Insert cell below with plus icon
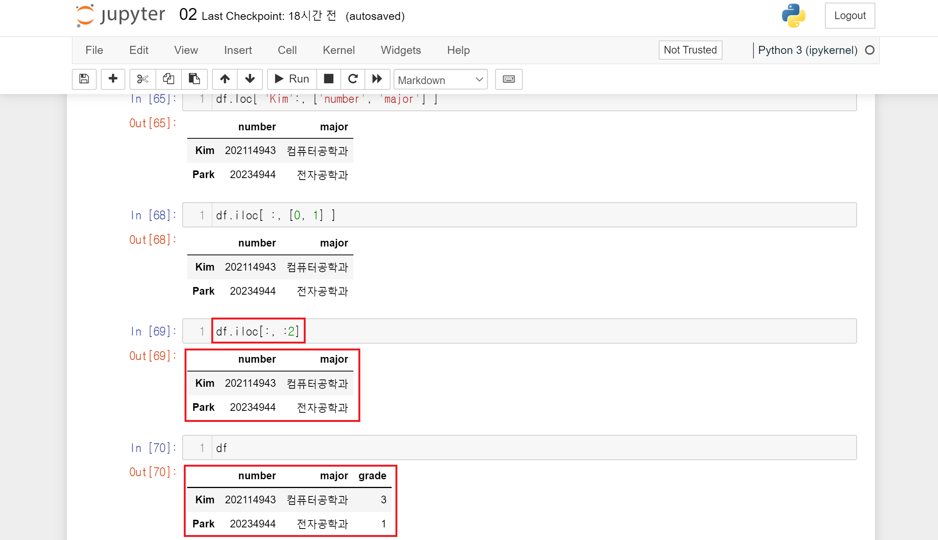The width and height of the screenshot is (938, 540). click(113, 79)
